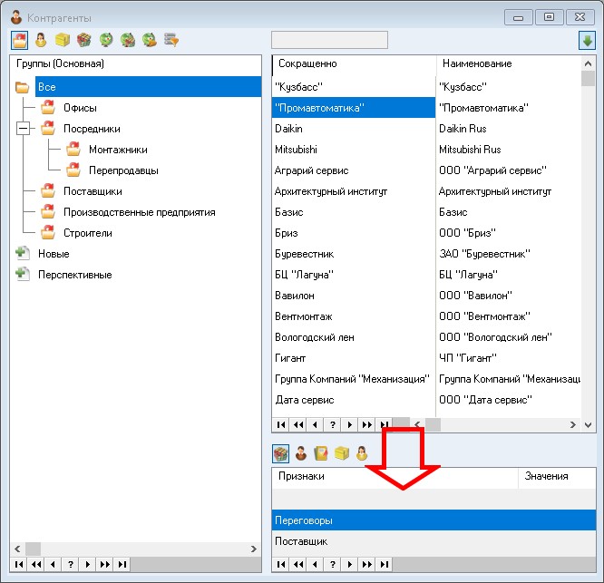Click the yellow box icon in top toolbar
604x583 pixels.
coord(63,40)
